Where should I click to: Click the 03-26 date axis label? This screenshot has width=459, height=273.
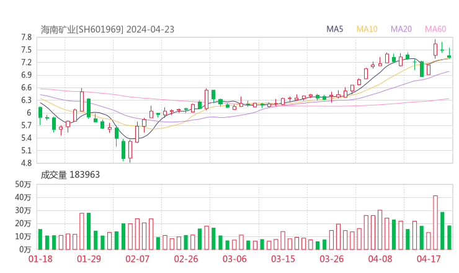click(331, 259)
